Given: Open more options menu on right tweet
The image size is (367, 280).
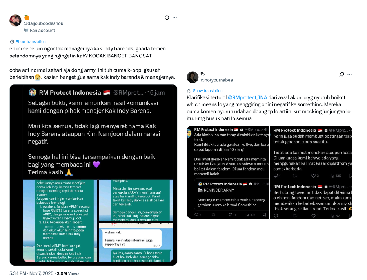Looking at the screenshot, I should (349, 74).
